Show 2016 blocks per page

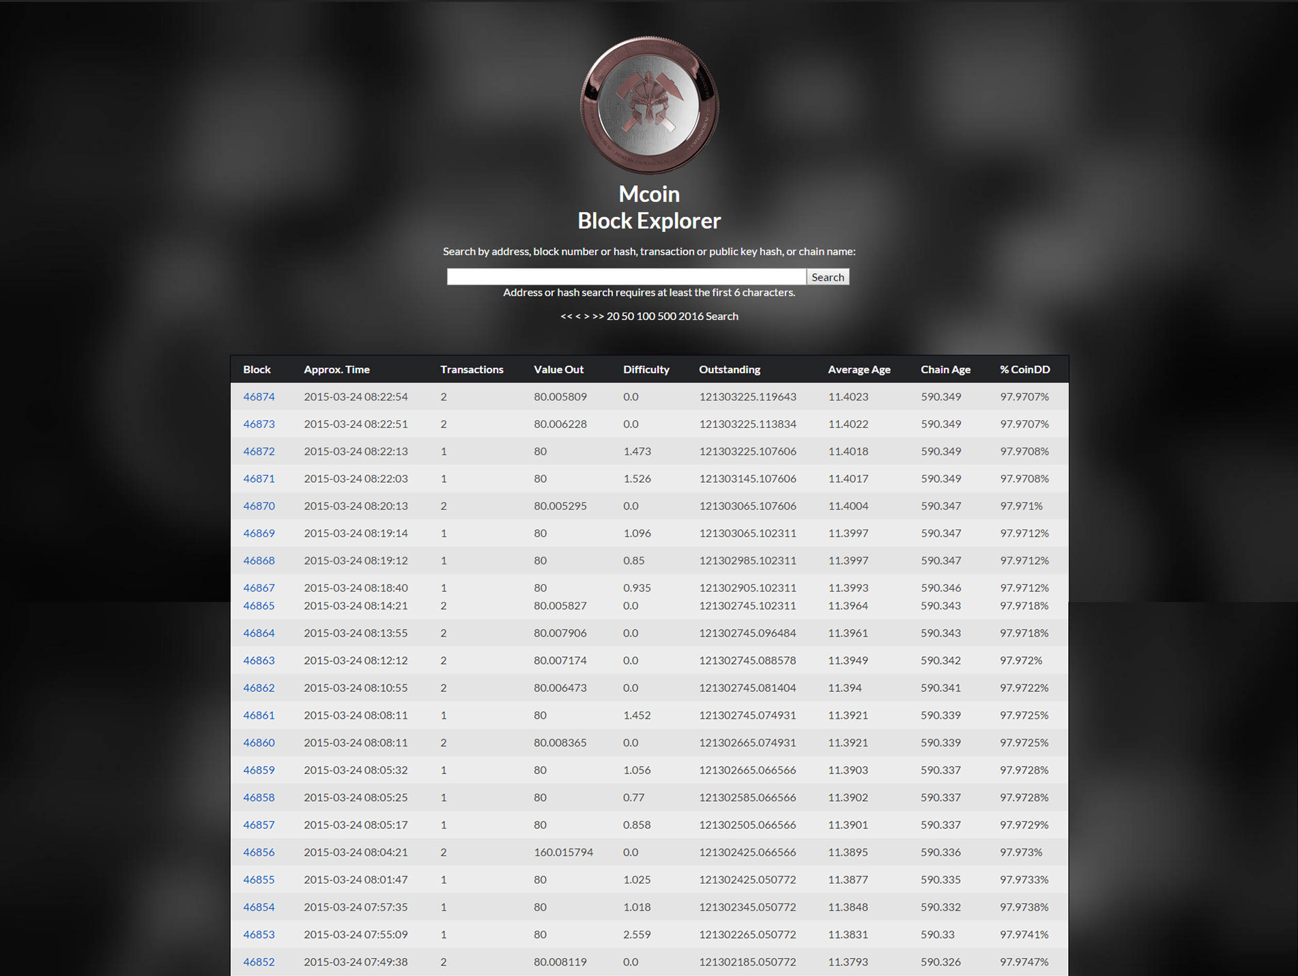click(691, 316)
